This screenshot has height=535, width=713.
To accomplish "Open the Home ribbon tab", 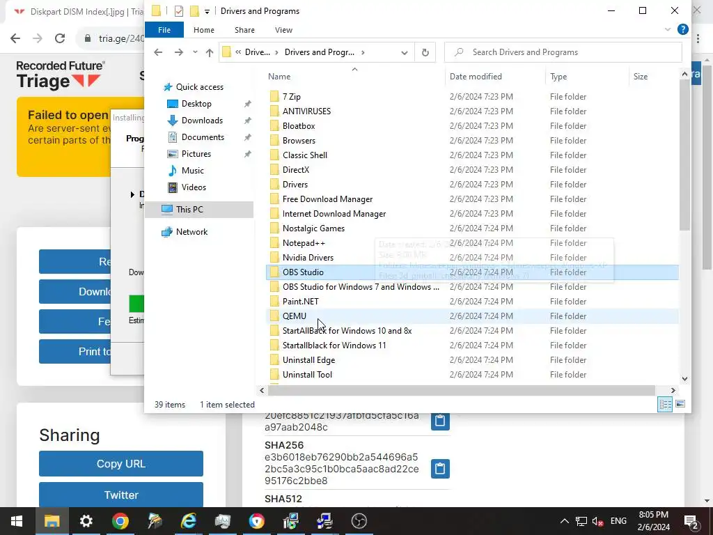I will click(x=204, y=30).
